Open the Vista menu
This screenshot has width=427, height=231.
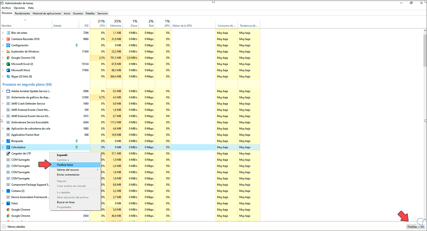(31, 8)
